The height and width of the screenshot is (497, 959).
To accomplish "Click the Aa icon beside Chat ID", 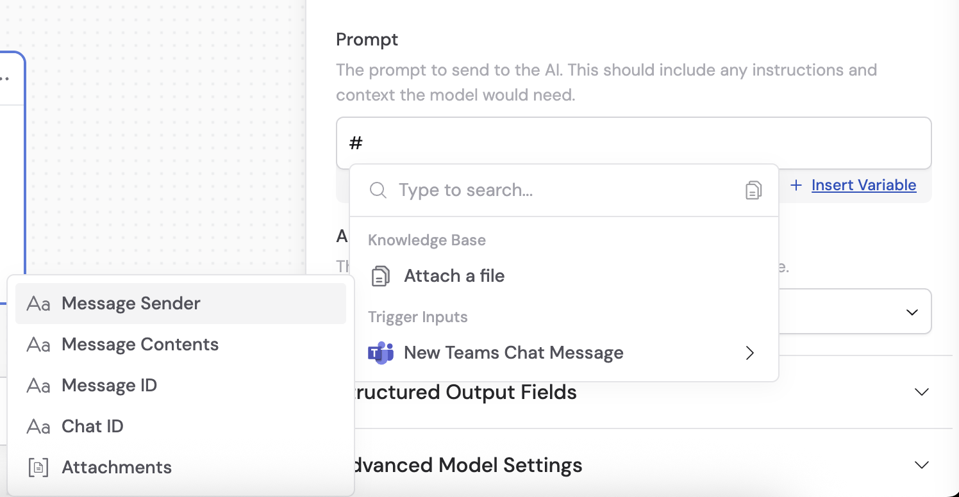I will pos(38,426).
